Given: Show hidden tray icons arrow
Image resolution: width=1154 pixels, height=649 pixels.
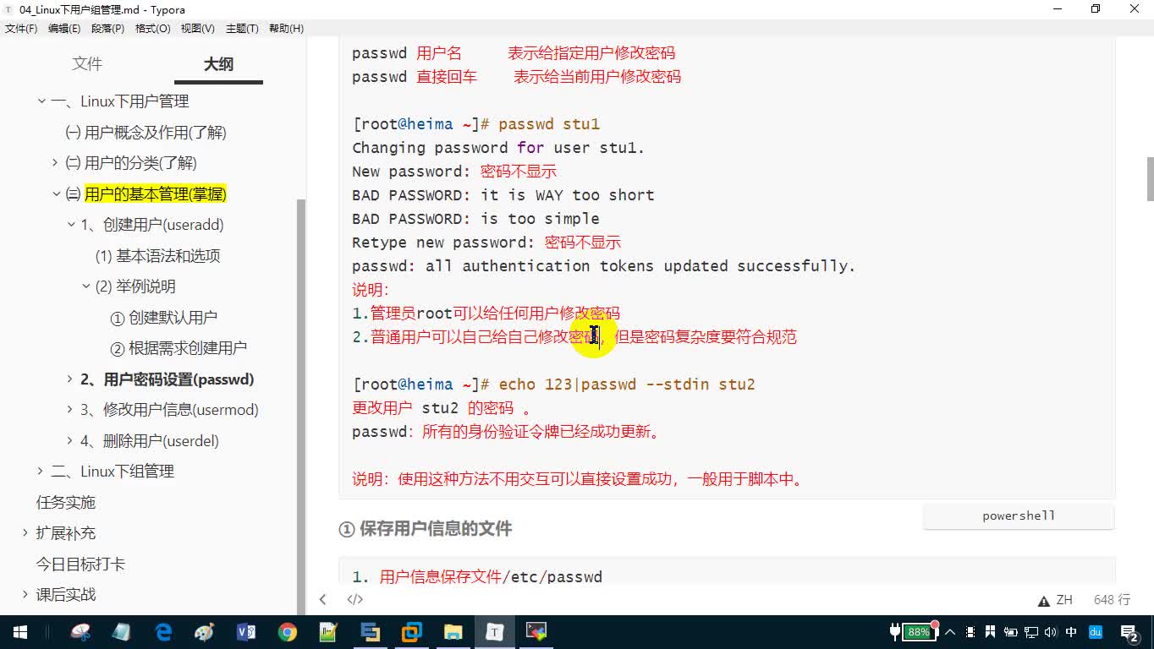Looking at the screenshot, I should coord(950,632).
